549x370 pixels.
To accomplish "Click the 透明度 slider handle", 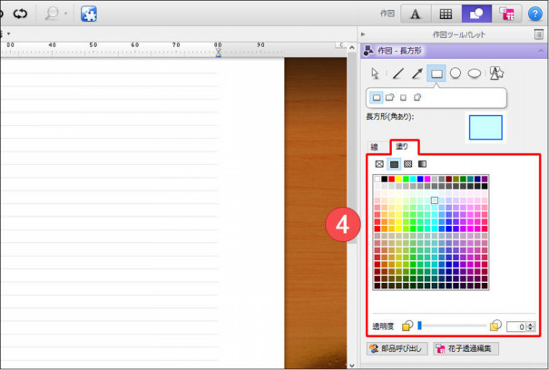I will tap(419, 326).
